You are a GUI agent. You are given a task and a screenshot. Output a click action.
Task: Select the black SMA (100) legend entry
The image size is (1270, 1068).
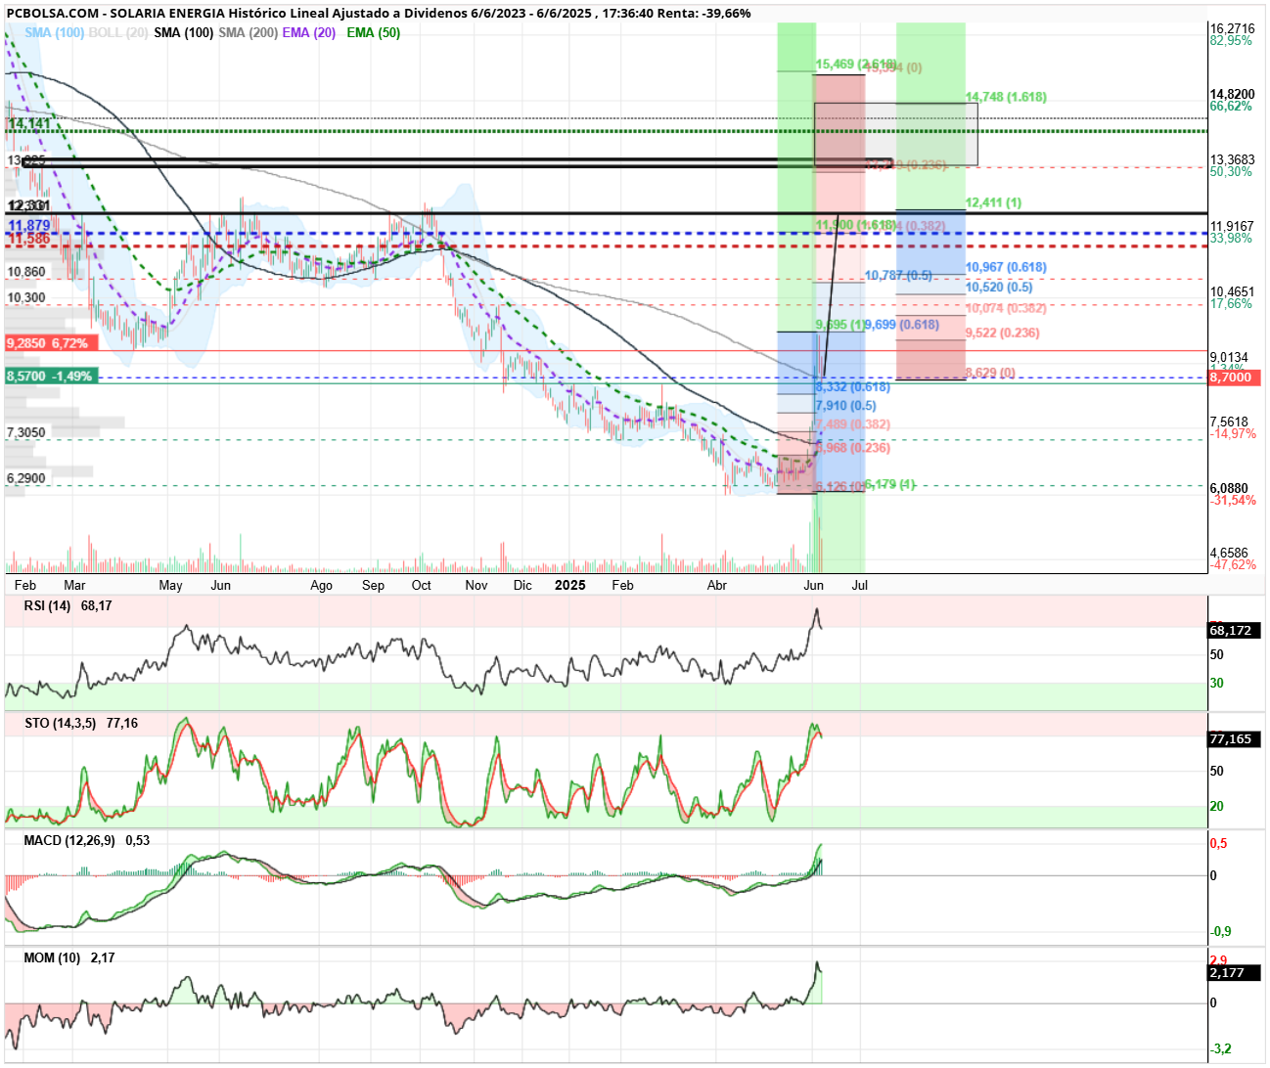[184, 32]
